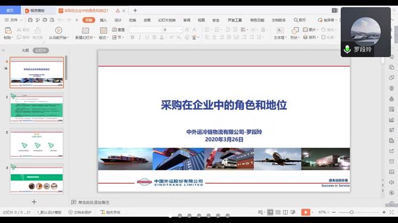Click the increase font size button
This screenshot has height=223, width=398.
pos(187,30)
